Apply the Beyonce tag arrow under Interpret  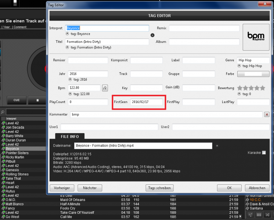pos(67,34)
